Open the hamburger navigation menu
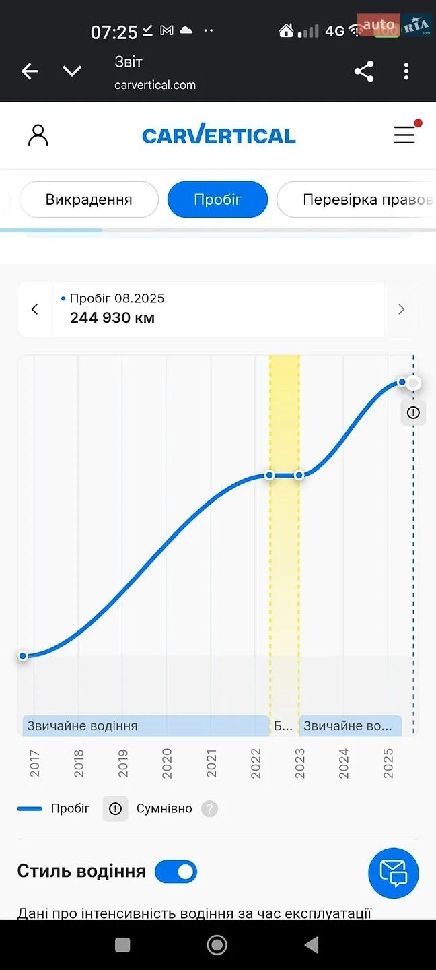This screenshot has height=970, width=436. coord(404,135)
